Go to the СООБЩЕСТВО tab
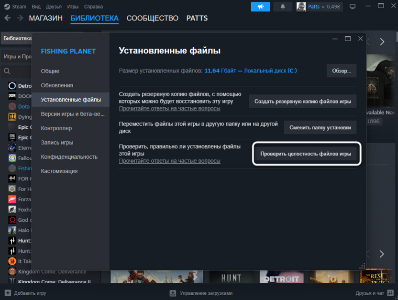The width and height of the screenshot is (398, 300). [x=152, y=18]
